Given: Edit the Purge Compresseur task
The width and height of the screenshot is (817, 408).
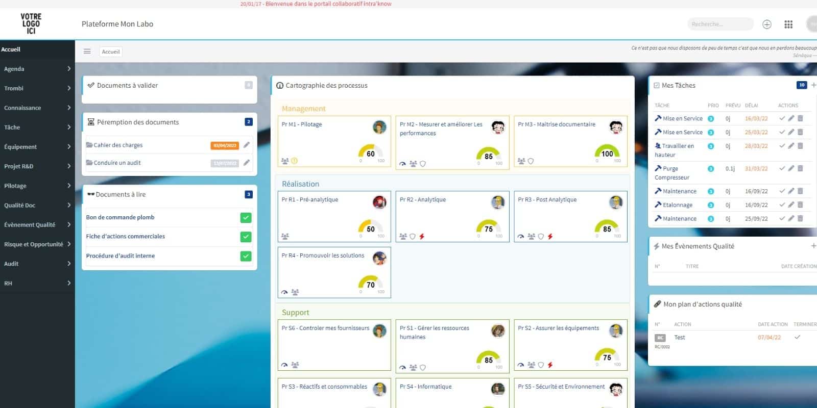Looking at the screenshot, I should coord(791,168).
